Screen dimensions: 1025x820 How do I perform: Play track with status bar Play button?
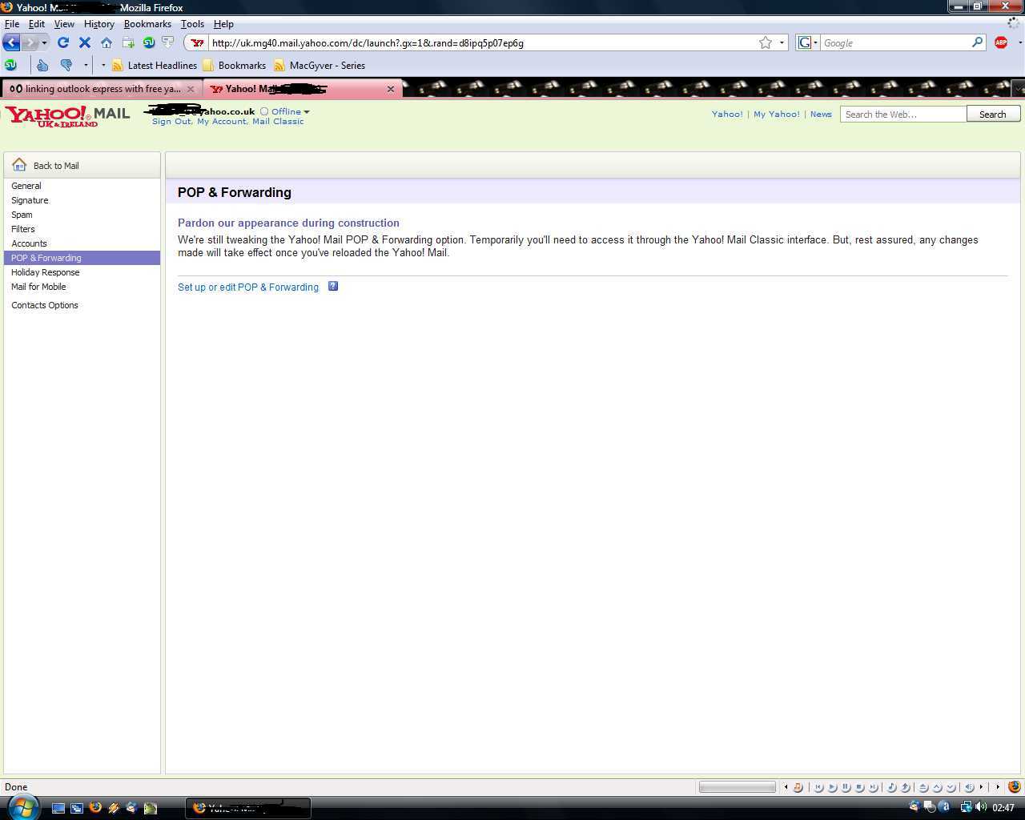point(832,787)
